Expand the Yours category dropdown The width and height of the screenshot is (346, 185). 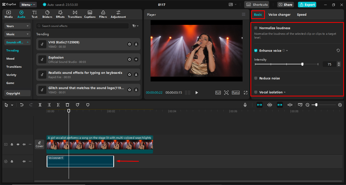17,26
